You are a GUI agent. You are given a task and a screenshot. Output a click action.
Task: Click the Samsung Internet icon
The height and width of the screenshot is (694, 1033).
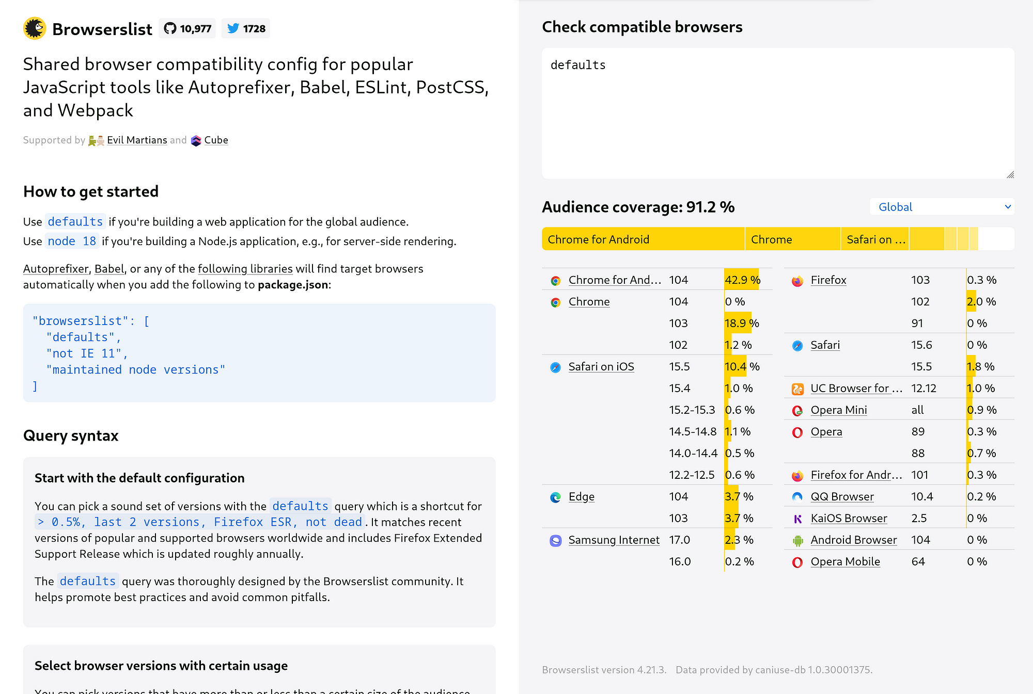coord(556,541)
